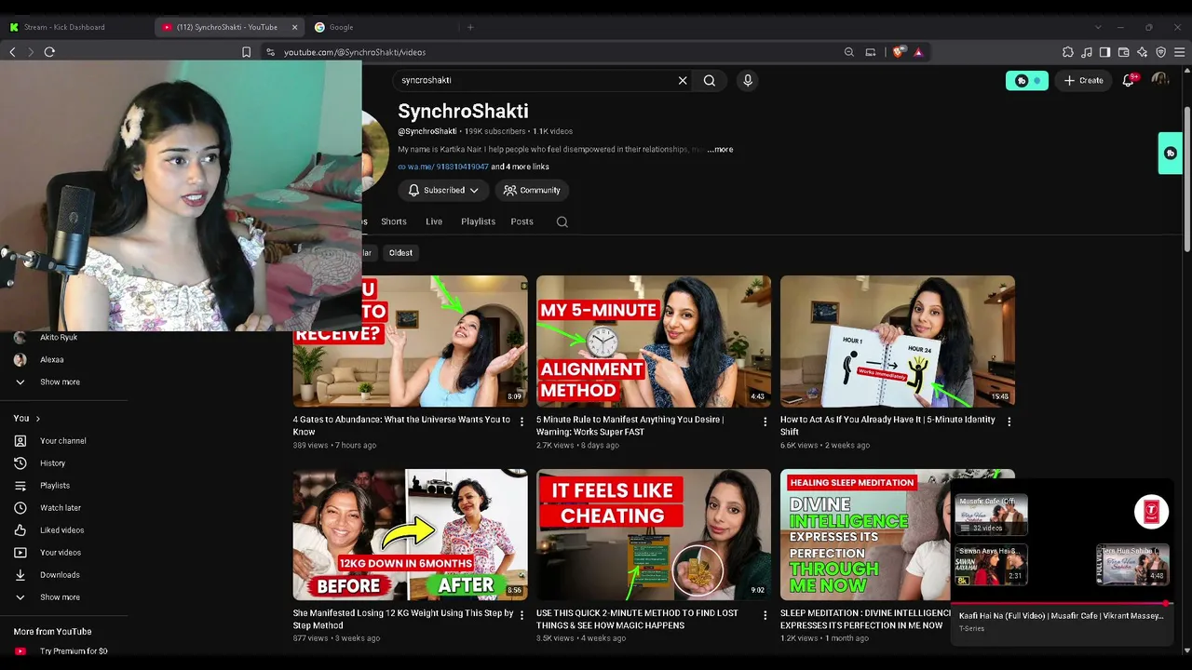The image size is (1192, 670).
Task: Open options for 4 Gates to Abundance video
Action: coord(521,422)
